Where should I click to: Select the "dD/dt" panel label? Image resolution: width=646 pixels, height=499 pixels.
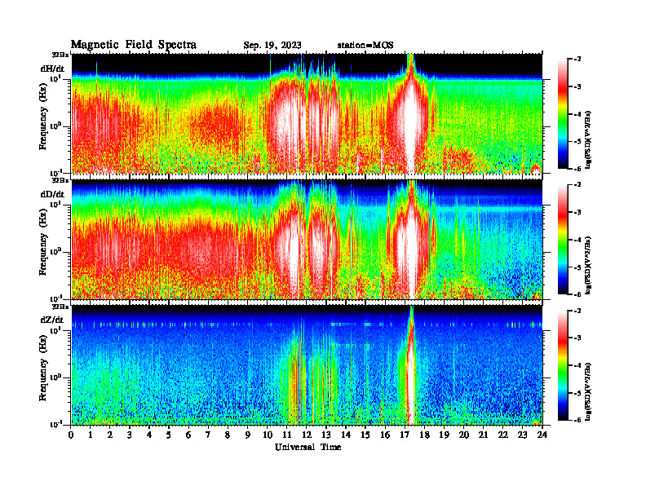click(52, 194)
